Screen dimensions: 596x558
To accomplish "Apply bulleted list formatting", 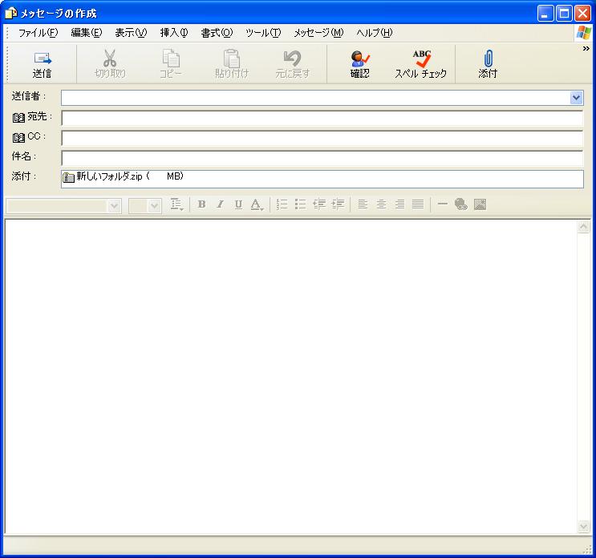I will coord(301,204).
